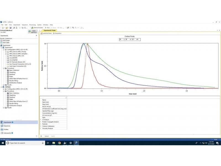Click the Copy toolbar icon
This screenshot has height=166, width=221.
coord(22,28)
